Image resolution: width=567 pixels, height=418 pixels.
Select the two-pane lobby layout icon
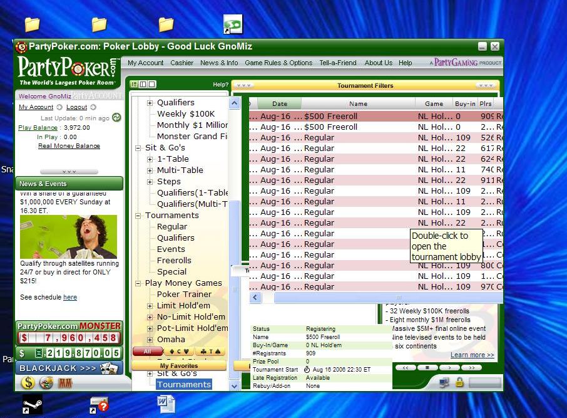[143, 85]
